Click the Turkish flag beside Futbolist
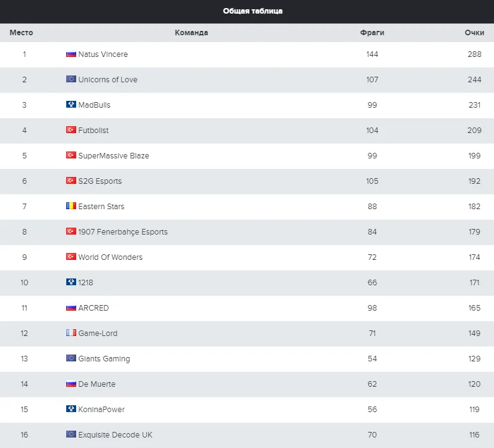The width and height of the screenshot is (494, 448). [71, 130]
